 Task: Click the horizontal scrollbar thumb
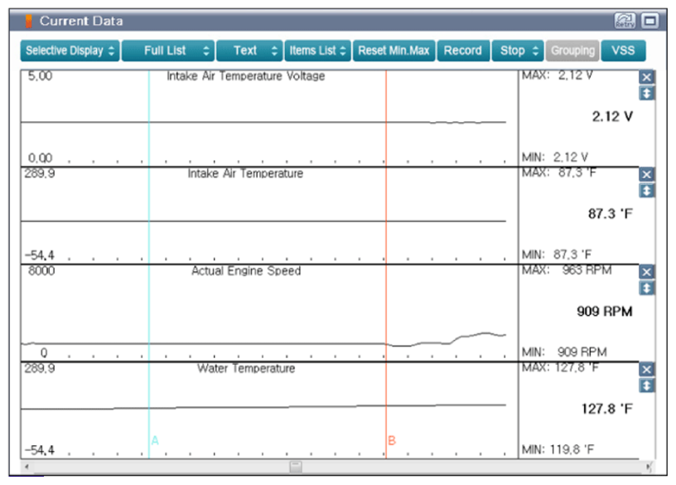295,467
